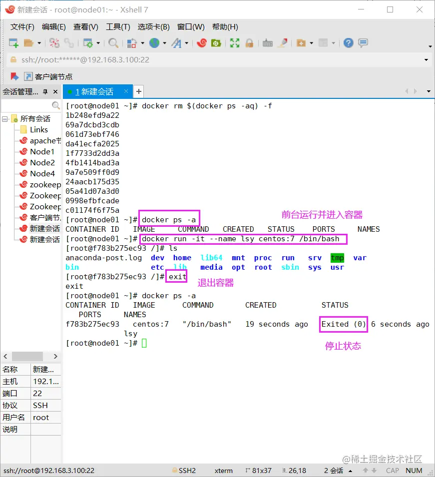Click the 客户端节点 shortcut link
This screenshot has height=477, width=435.
pyautogui.click(x=48, y=76)
